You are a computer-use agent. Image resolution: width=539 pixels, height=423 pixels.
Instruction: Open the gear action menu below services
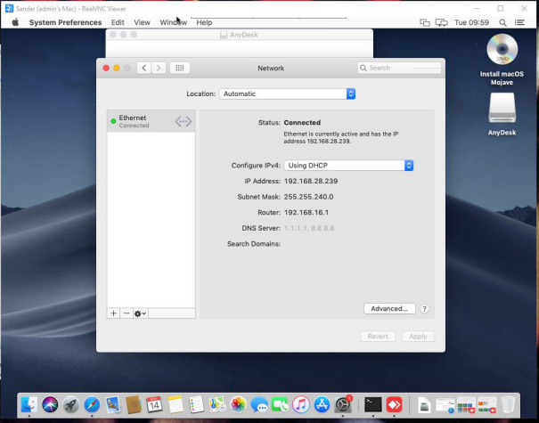[141, 313]
